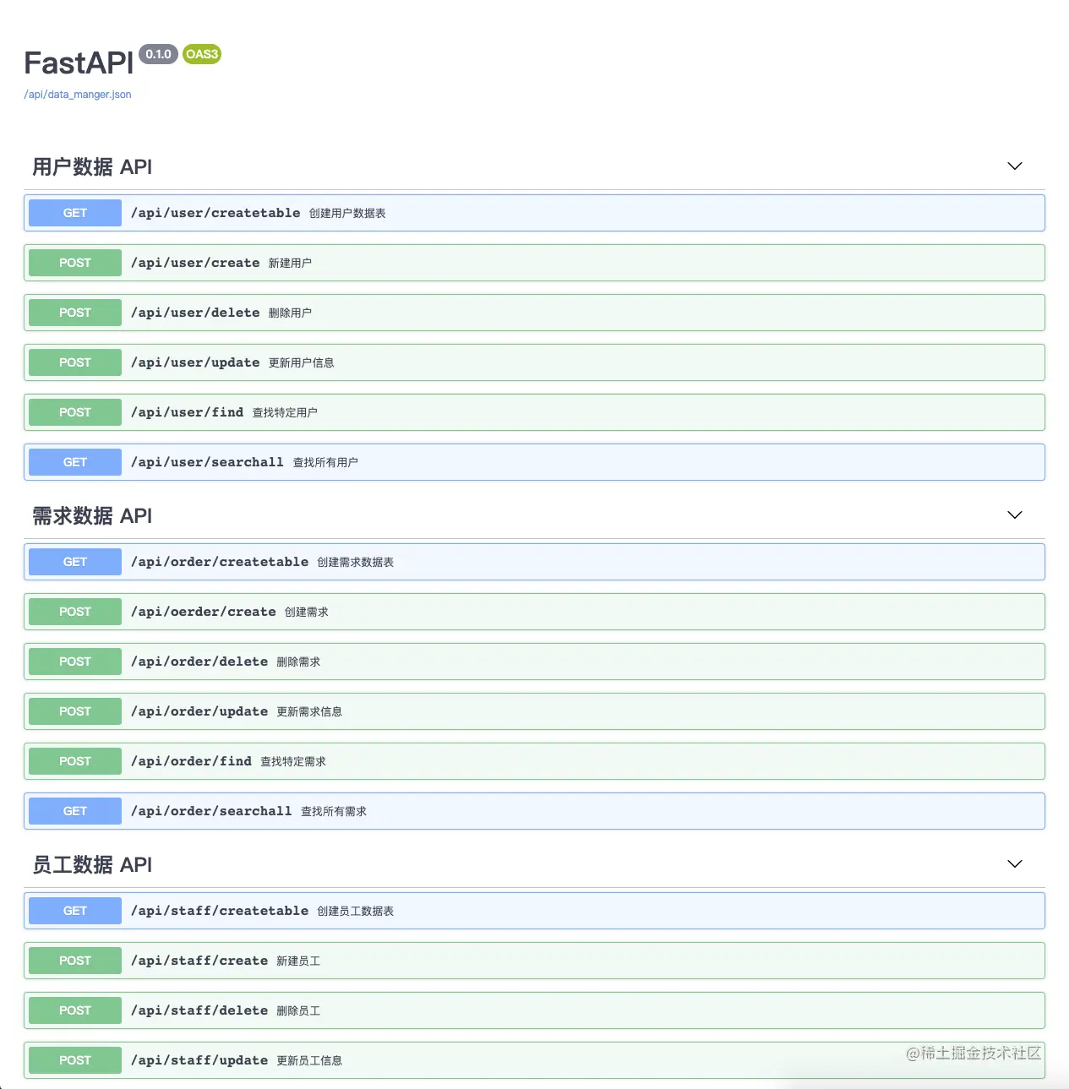1069x1089 pixels.
Task: Collapse the 需求数据 API section chevron
Action: point(1015,515)
